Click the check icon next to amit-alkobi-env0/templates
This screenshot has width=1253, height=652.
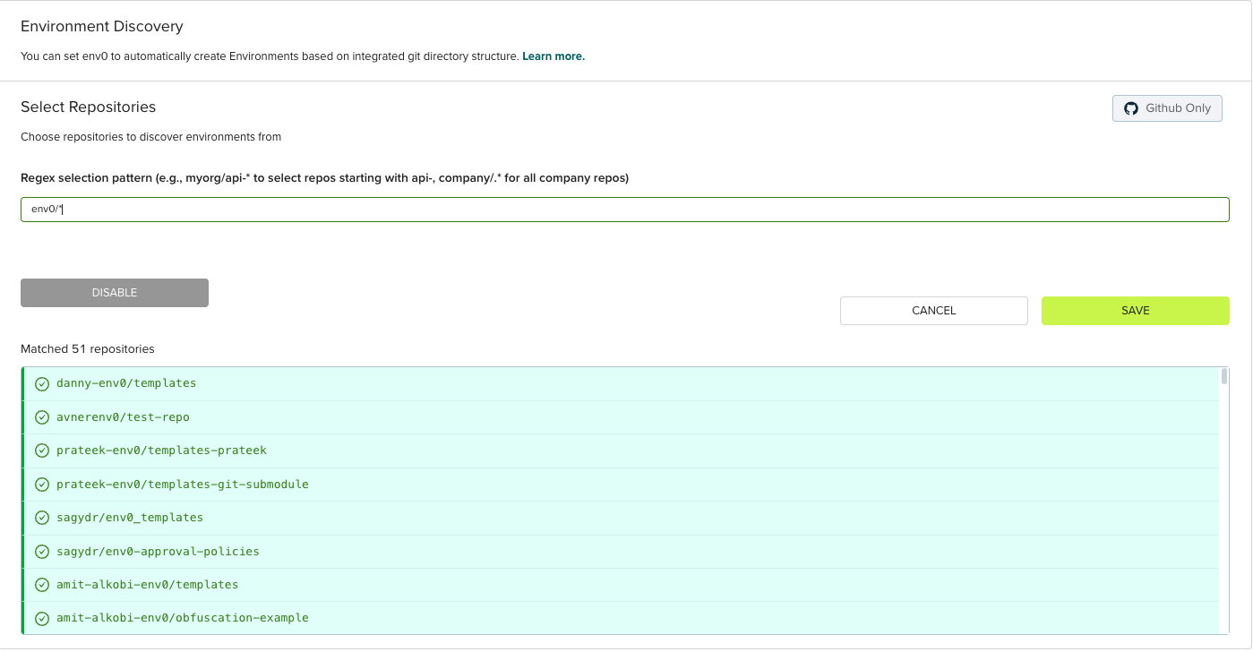41,584
